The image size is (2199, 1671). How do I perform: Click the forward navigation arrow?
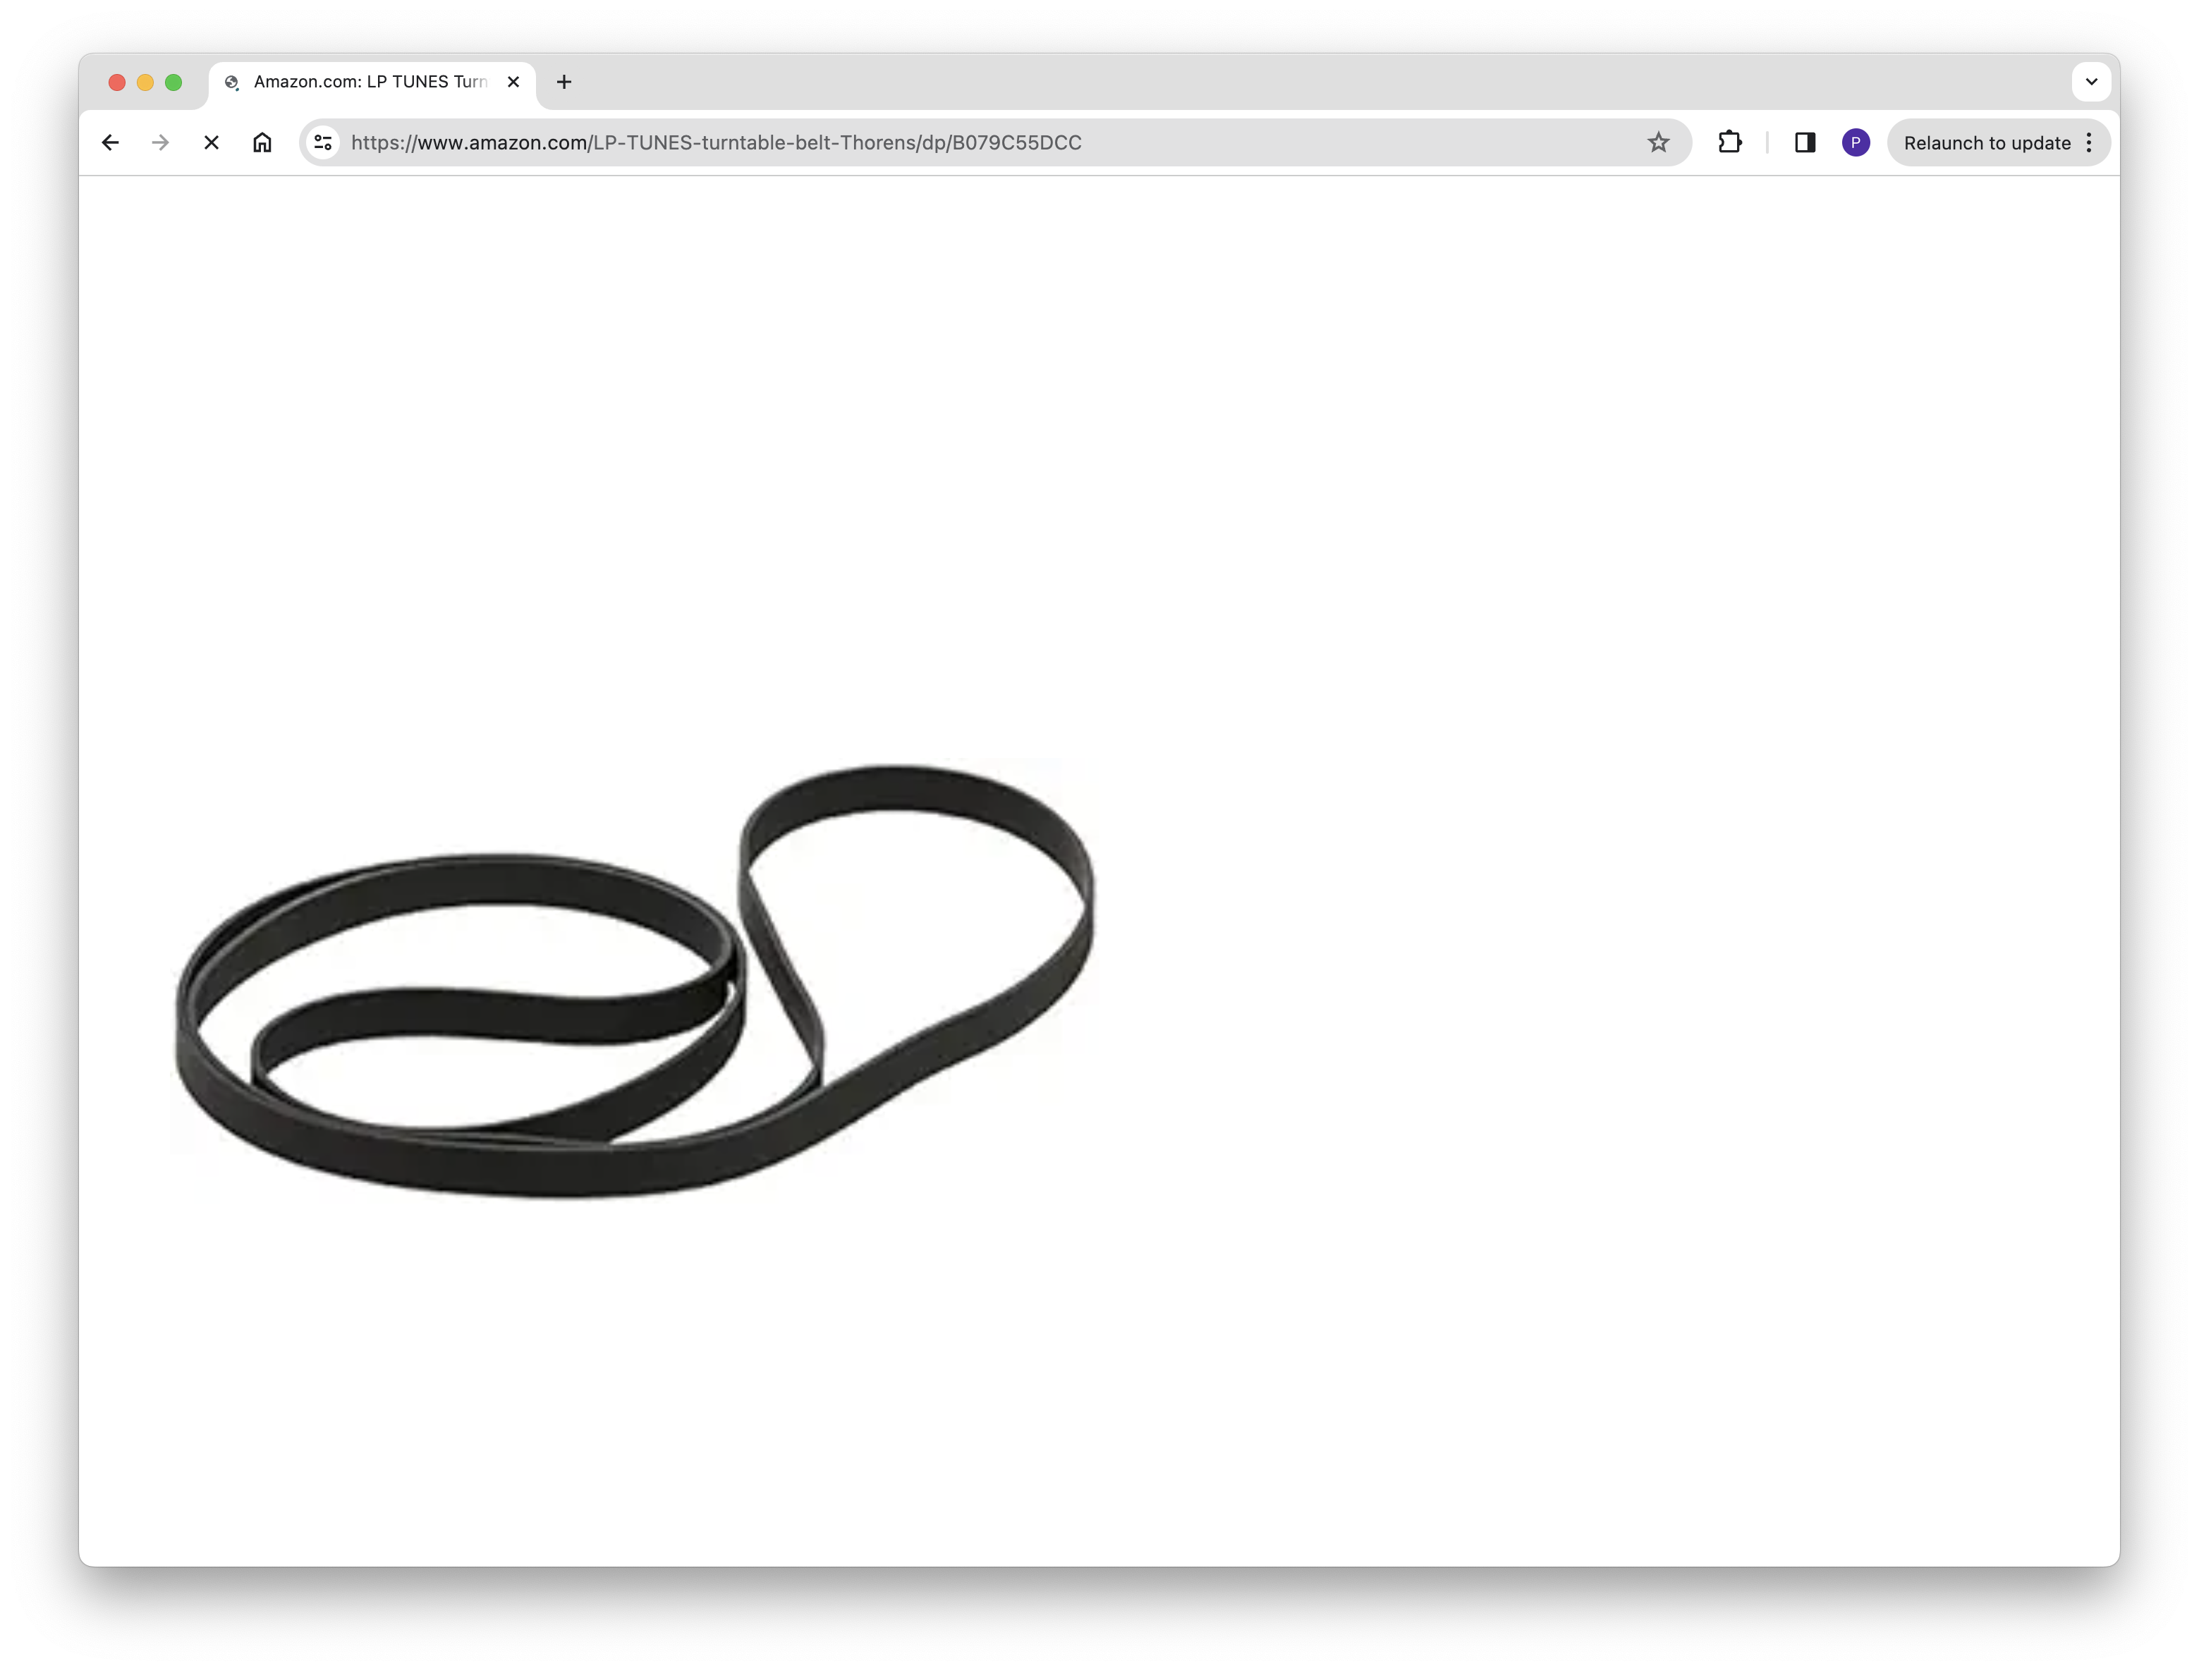tap(160, 142)
